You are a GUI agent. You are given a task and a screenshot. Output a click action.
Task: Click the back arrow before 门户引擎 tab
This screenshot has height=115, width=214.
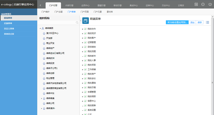click(40, 5)
